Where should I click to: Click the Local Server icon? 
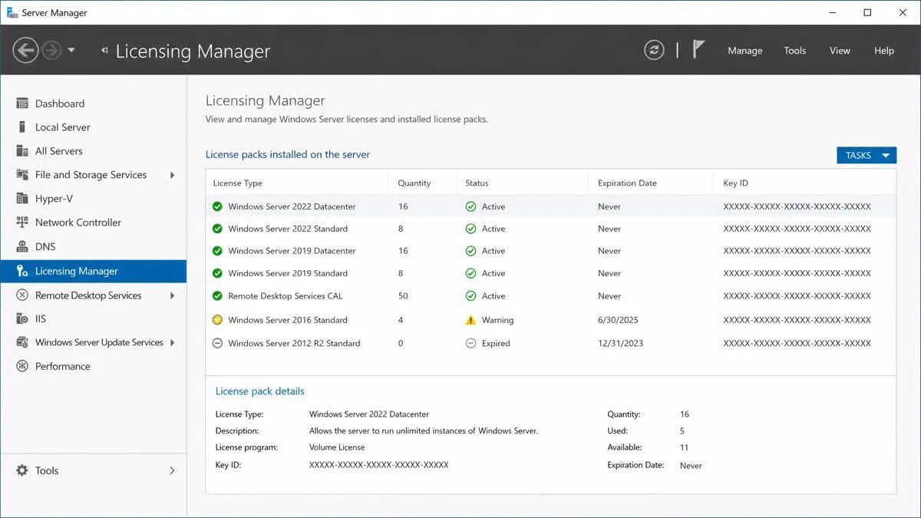(x=22, y=127)
